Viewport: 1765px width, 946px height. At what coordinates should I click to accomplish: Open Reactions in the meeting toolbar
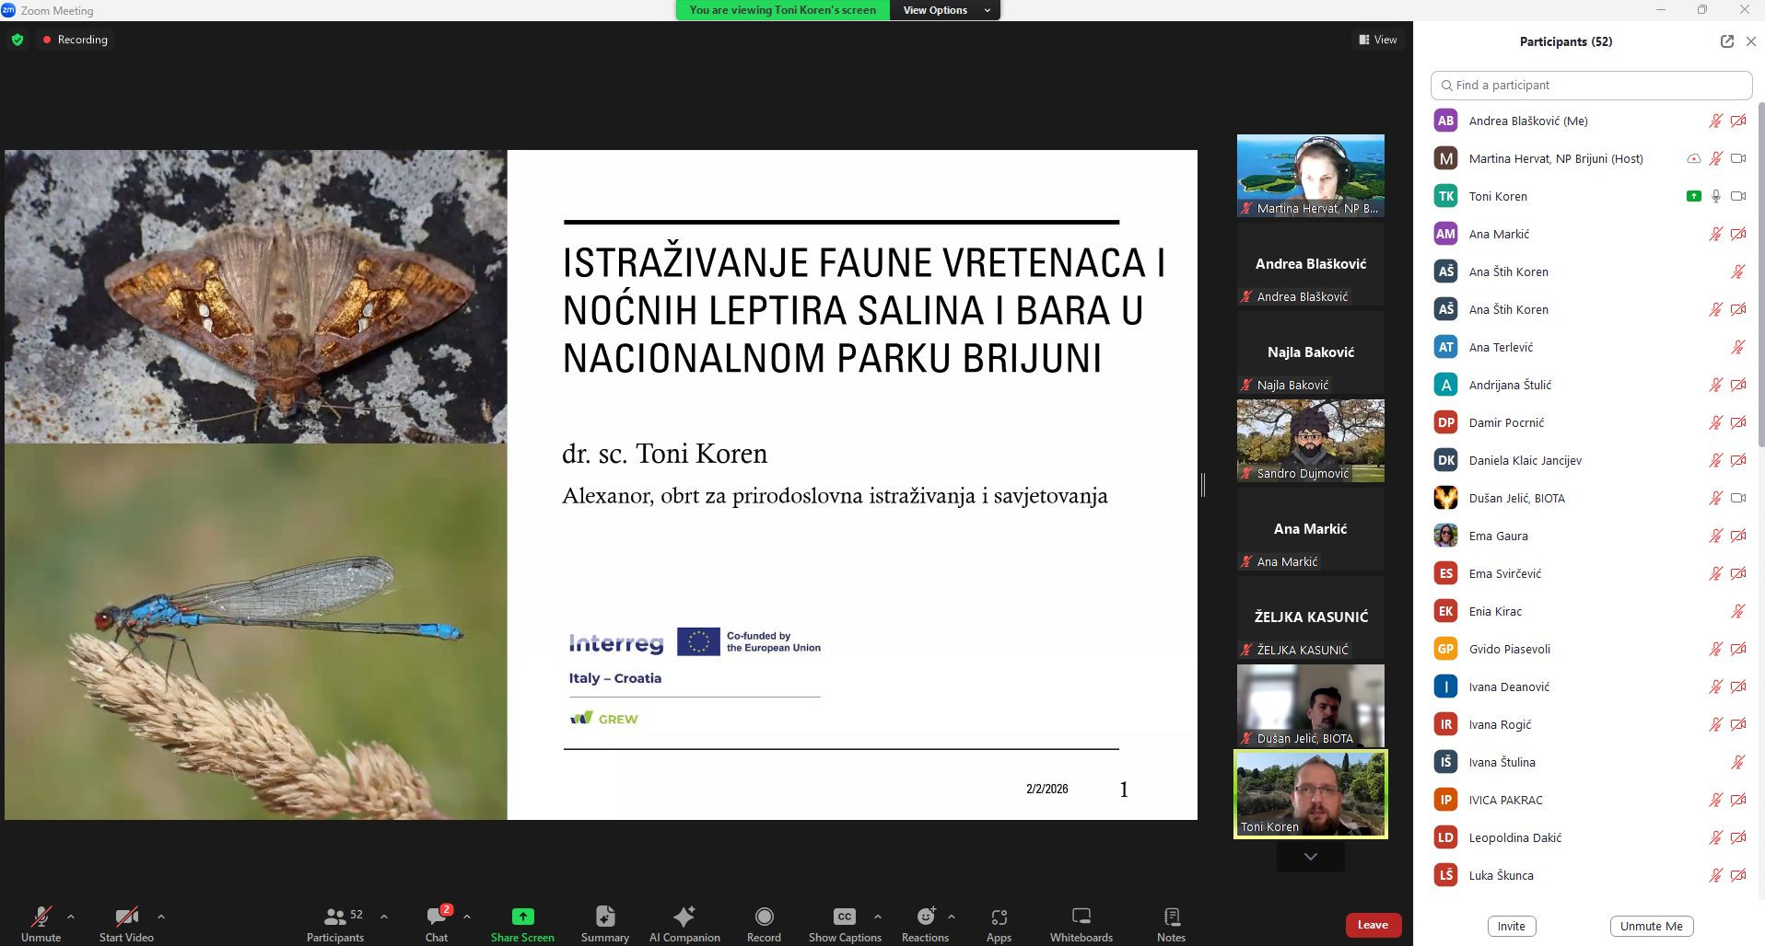[925, 923]
